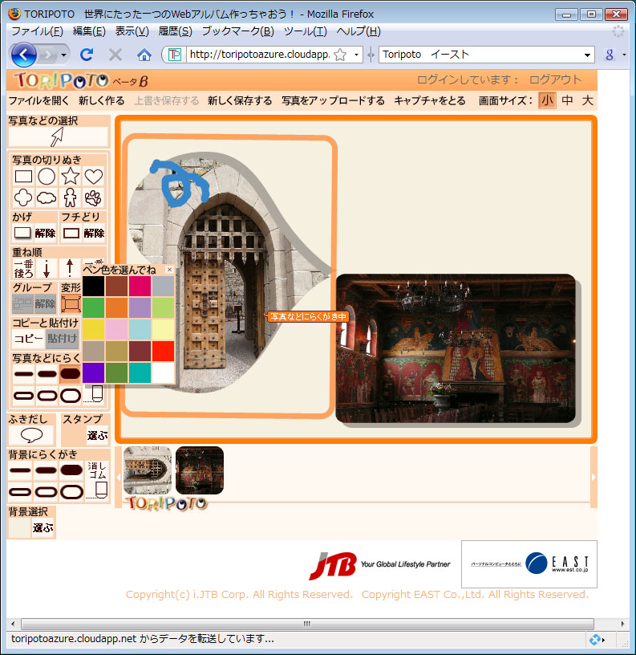The width and height of the screenshot is (636, 655).
Task: Select thick solid pen for background doodle
Action: [x=71, y=470]
